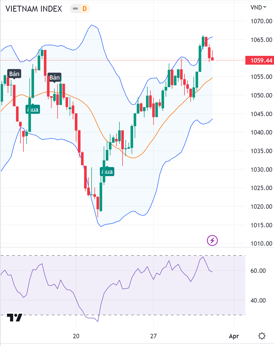Click the 60.00 RSI scale label

(258, 271)
